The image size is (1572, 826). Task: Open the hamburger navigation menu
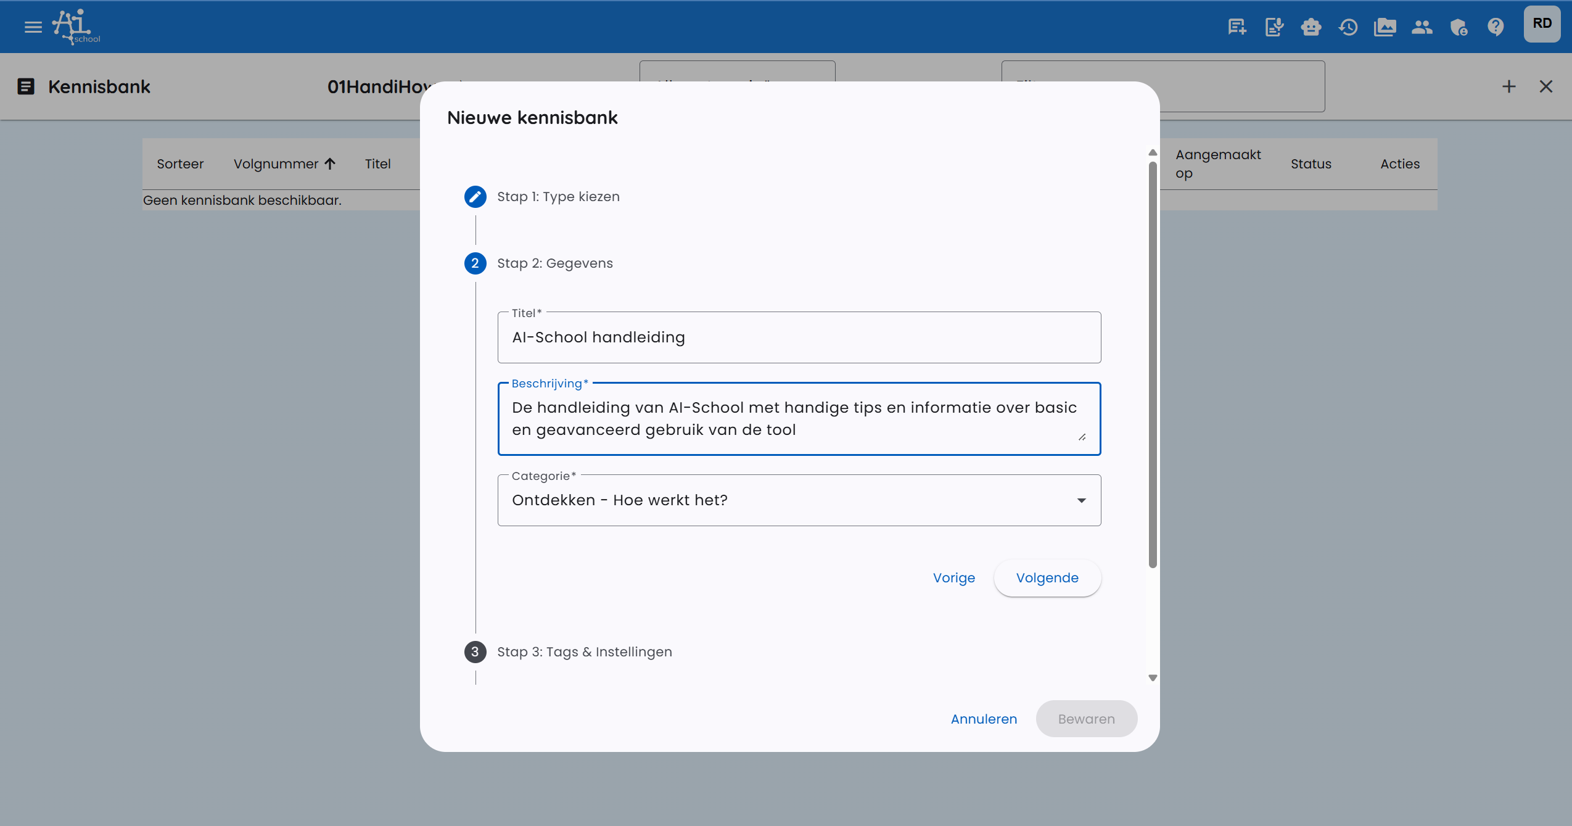click(x=32, y=26)
